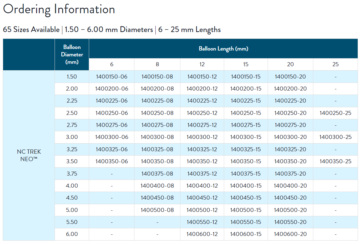
Task: Click the balloon length column header "12"
Action: click(202, 64)
